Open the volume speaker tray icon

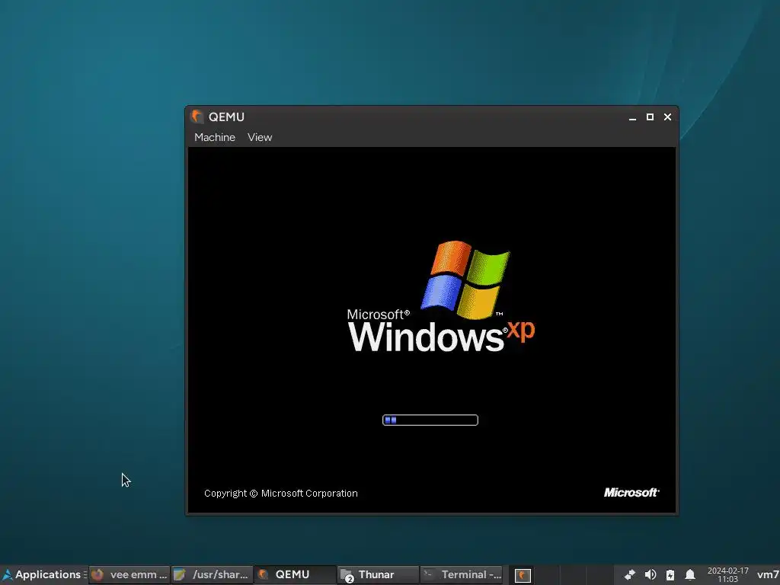click(x=651, y=575)
